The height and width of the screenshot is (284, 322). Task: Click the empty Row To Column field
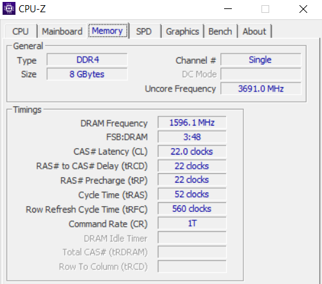click(192, 267)
